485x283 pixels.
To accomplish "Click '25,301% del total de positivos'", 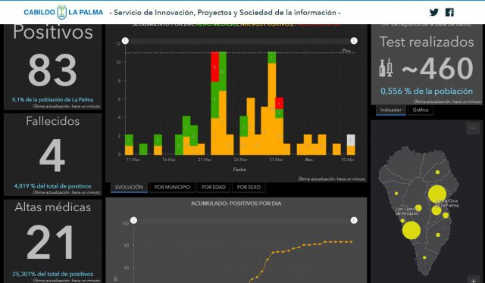I will [x=52, y=274].
